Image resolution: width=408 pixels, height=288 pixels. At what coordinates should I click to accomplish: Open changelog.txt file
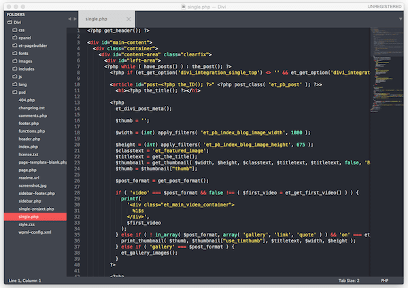click(x=31, y=108)
